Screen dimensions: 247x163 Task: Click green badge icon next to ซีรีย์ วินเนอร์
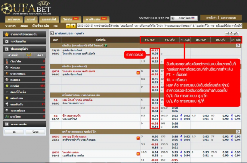pos(106,46)
